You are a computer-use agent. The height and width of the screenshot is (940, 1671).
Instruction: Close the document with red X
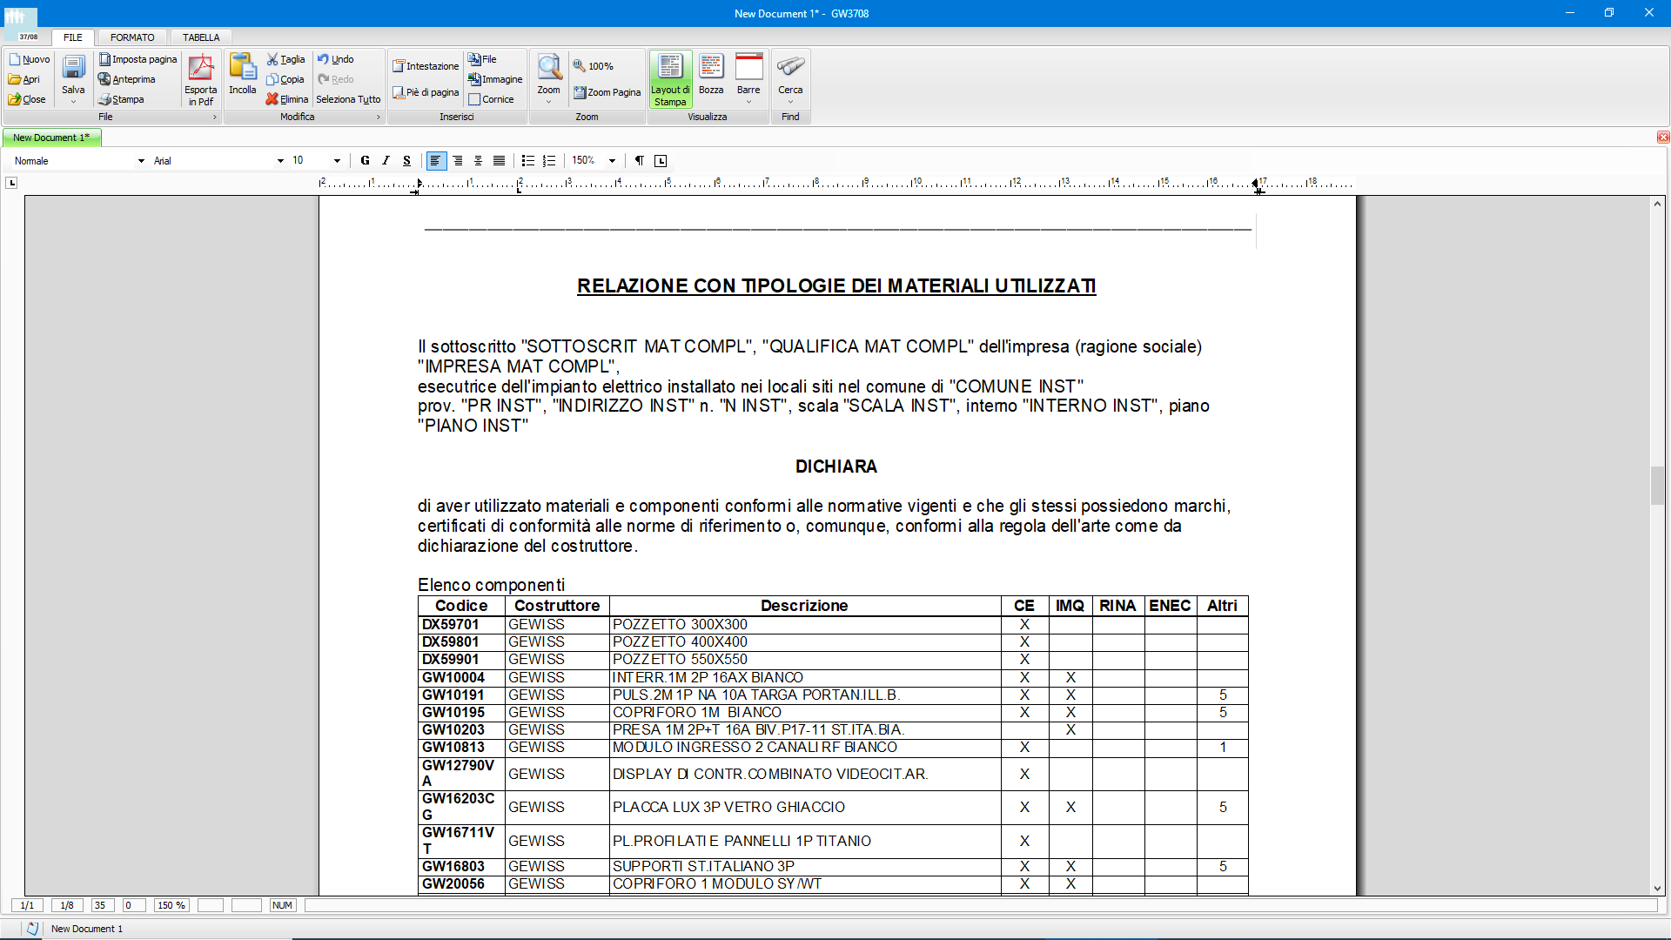point(1663,138)
